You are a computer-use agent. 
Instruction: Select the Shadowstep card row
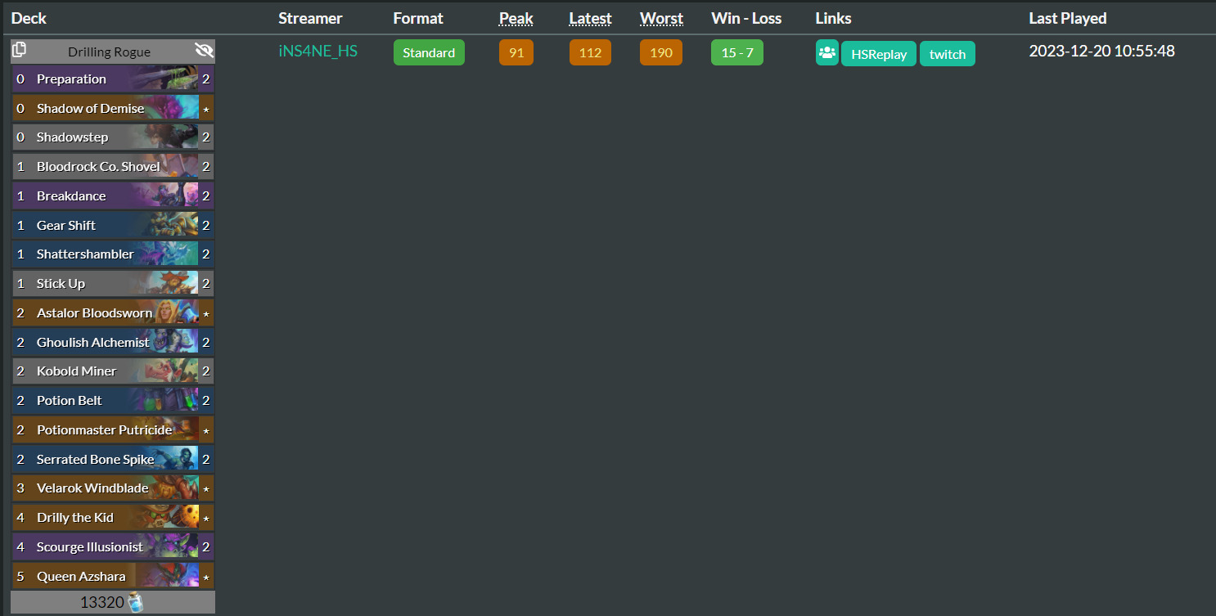[x=113, y=137]
